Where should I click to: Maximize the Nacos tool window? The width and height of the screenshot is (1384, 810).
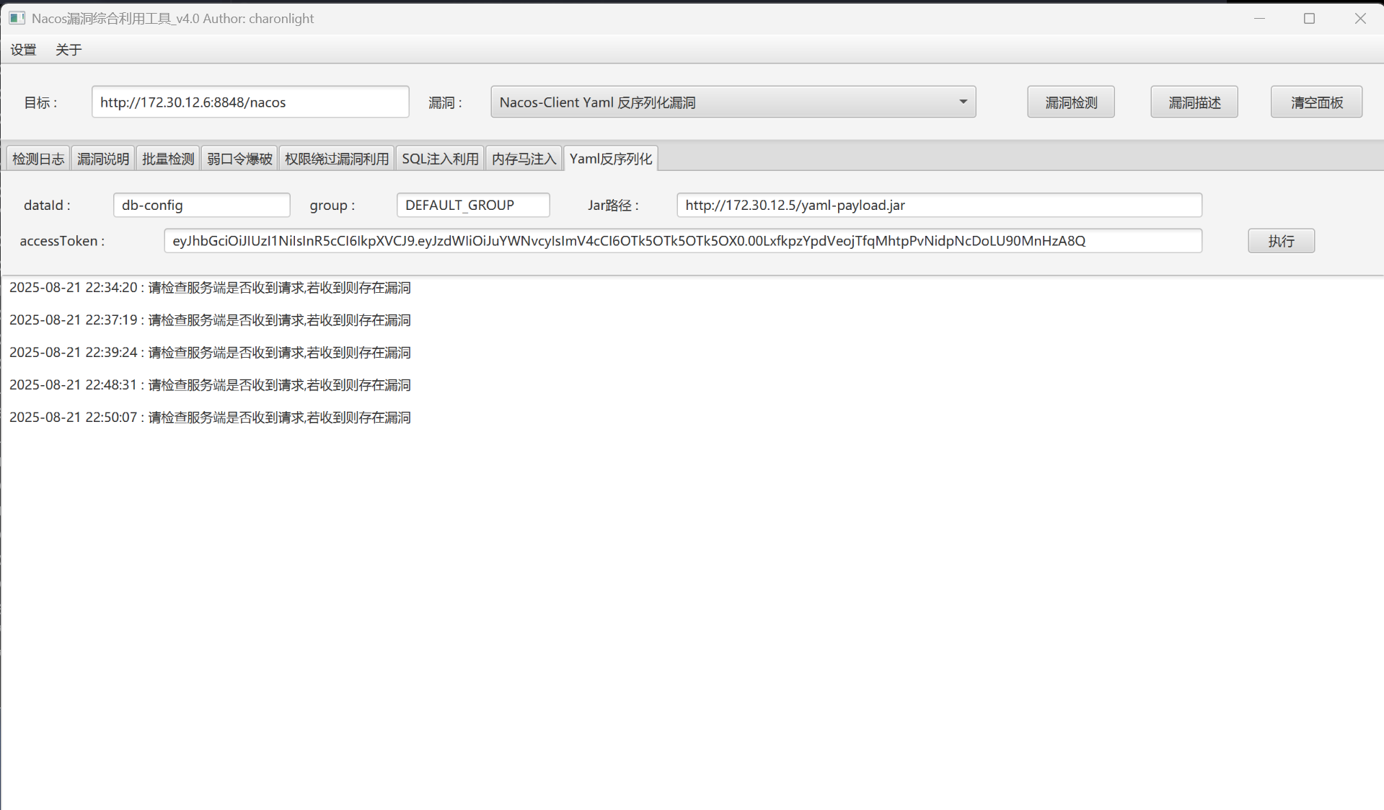pyautogui.click(x=1310, y=18)
